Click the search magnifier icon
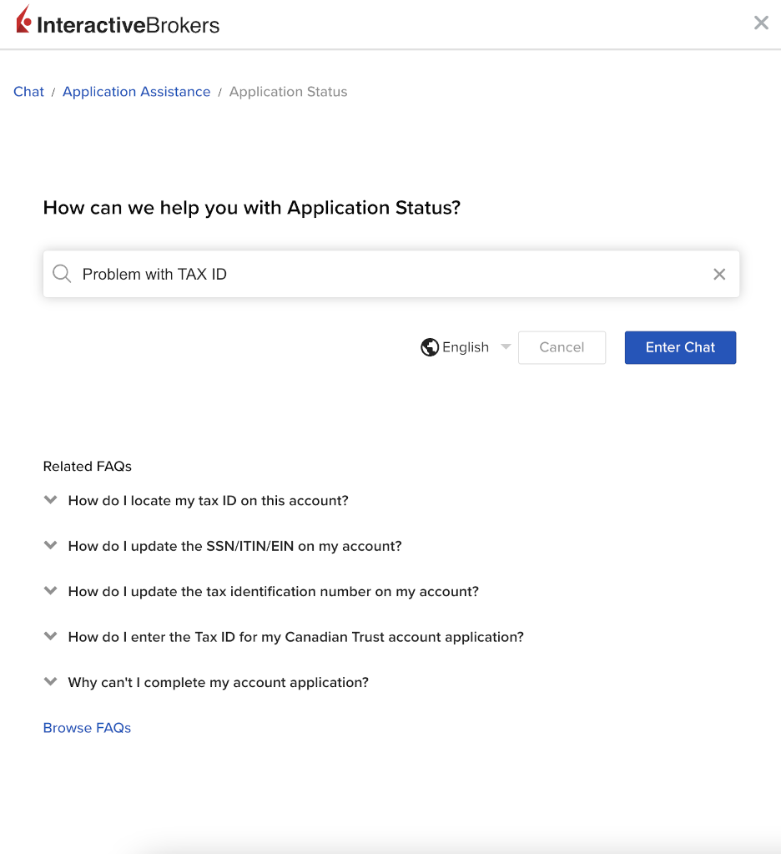Viewport: 781px width, 854px height. (62, 274)
